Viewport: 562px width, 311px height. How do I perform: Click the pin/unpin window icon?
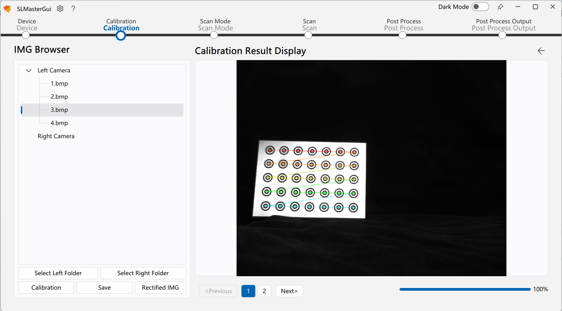[501, 7]
